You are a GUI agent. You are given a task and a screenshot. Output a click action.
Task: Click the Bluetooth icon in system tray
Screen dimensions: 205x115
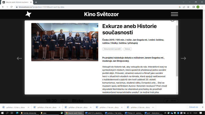(x=178, y=113)
